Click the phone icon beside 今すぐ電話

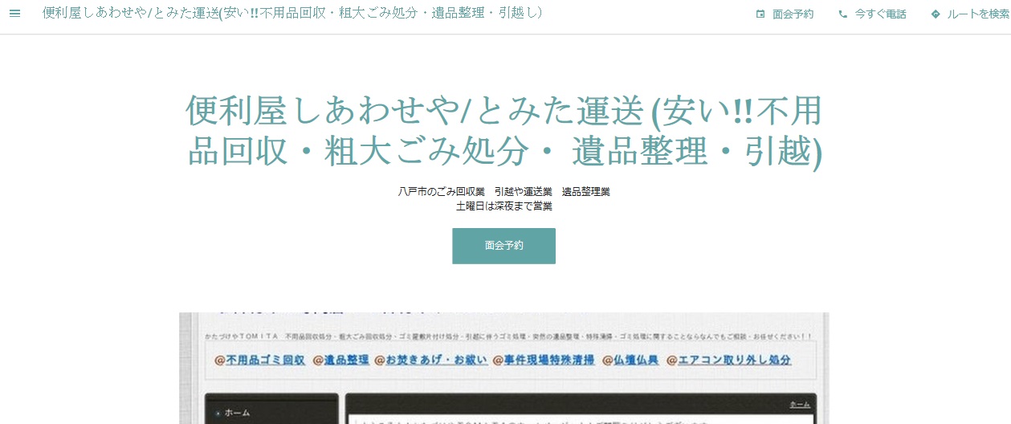pos(842,14)
